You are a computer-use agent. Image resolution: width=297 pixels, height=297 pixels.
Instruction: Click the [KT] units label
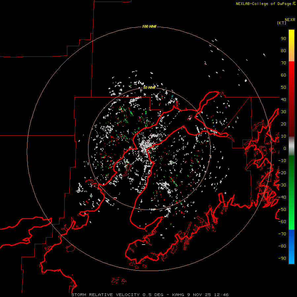point(282,23)
